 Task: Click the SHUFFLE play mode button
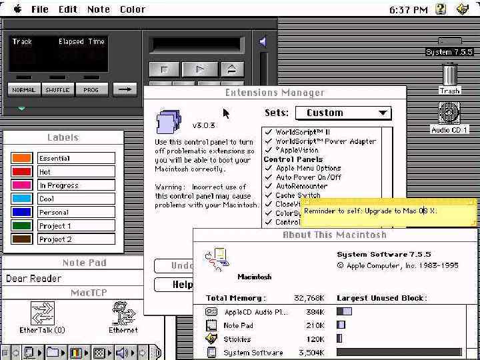[57, 90]
